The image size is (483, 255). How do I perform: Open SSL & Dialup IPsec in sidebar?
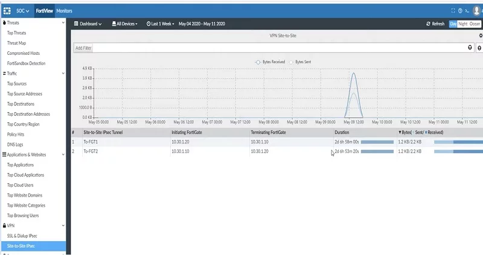[x=22, y=236]
